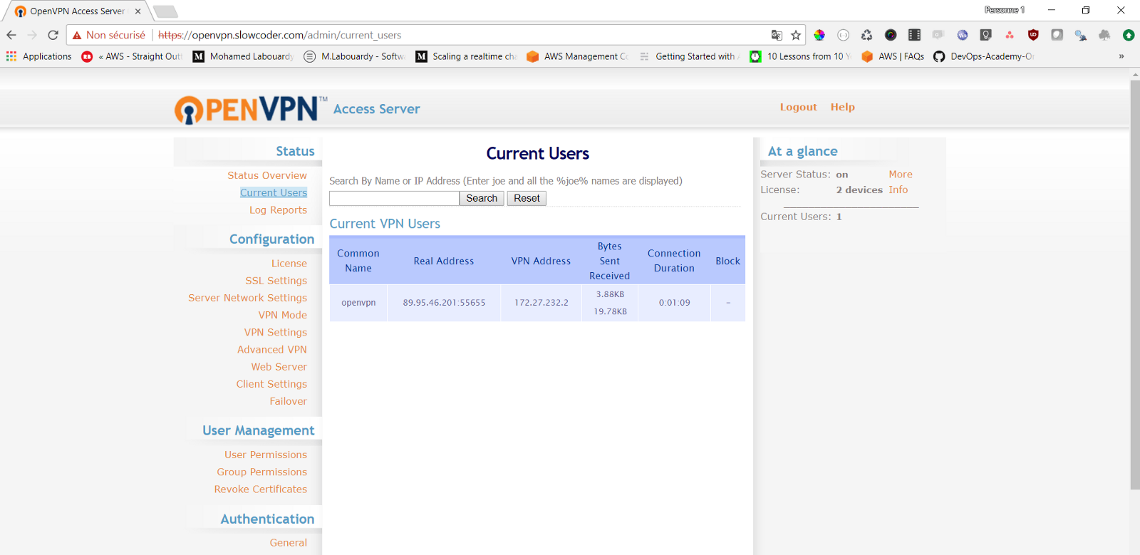Open the VPN Mode page
1140x555 pixels.
283,315
